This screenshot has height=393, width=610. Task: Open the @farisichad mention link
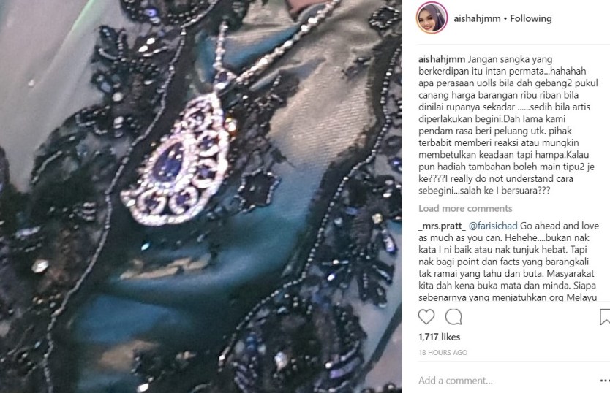(493, 226)
